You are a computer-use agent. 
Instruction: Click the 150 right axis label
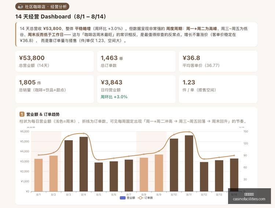coord(246,131)
